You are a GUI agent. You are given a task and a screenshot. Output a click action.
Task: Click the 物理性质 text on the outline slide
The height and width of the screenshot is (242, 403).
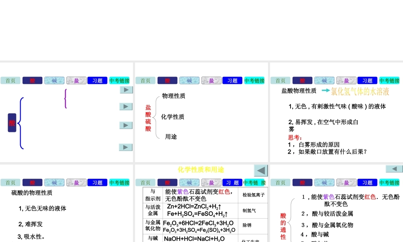tap(173, 96)
